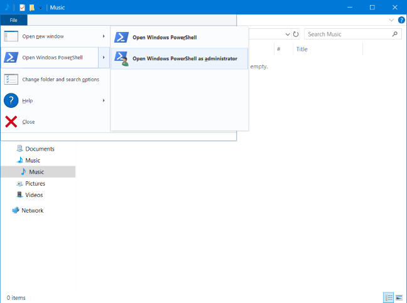
Task: Open the address bar history dropdown
Action: pyautogui.click(x=287, y=35)
